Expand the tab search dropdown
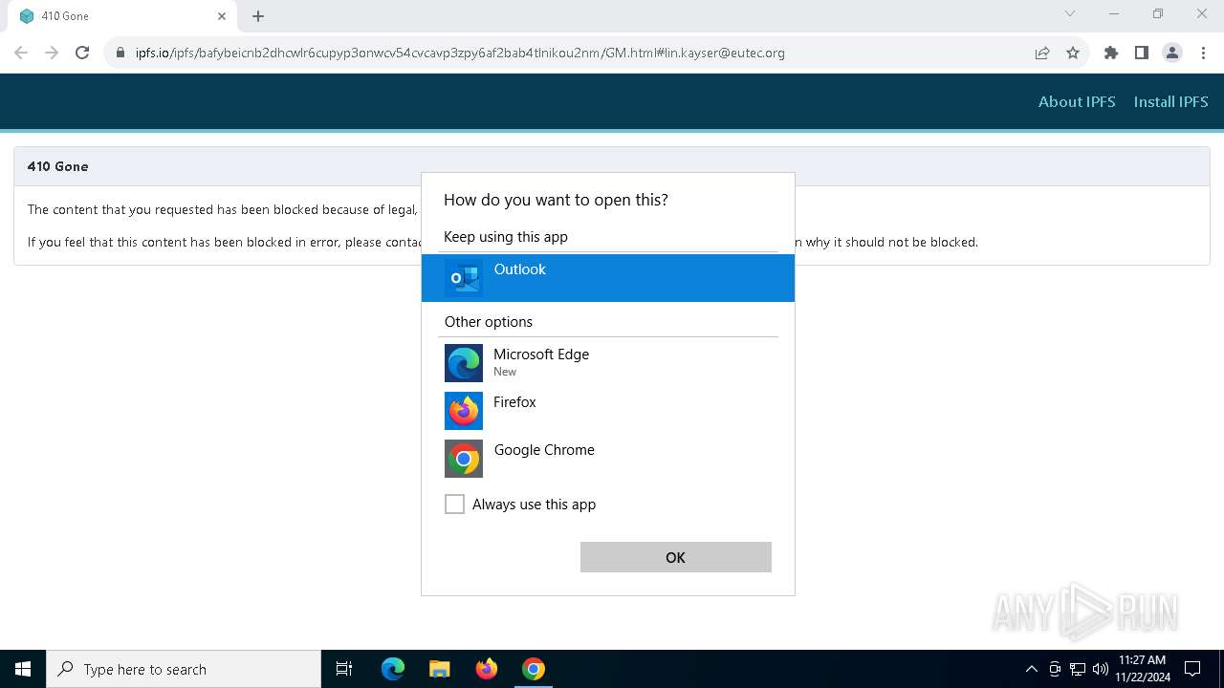This screenshot has height=688, width=1224. coord(1070,13)
